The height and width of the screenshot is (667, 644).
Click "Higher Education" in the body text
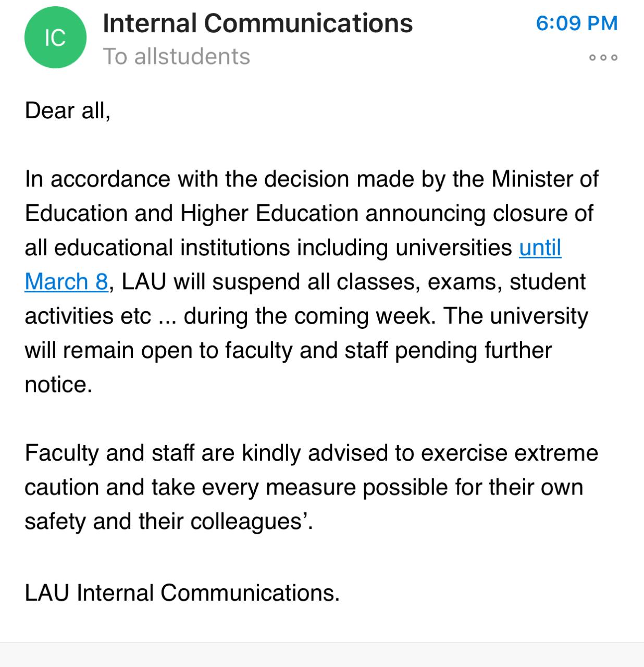(x=269, y=214)
